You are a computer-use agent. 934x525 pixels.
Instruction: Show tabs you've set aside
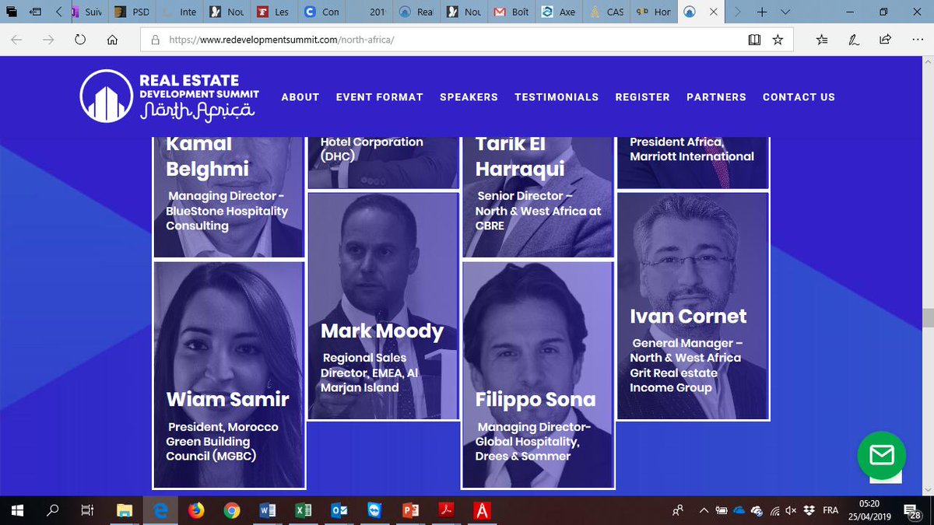tap(12, 12)
